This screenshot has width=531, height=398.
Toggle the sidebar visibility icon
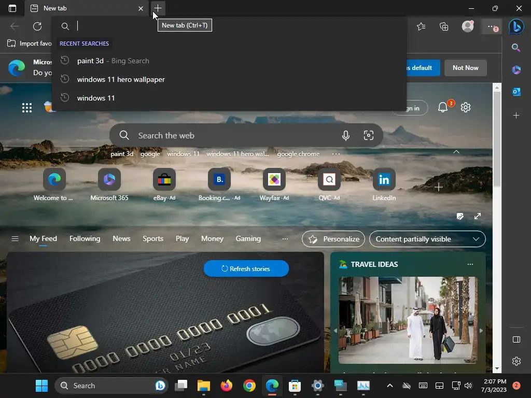(516, 339)
